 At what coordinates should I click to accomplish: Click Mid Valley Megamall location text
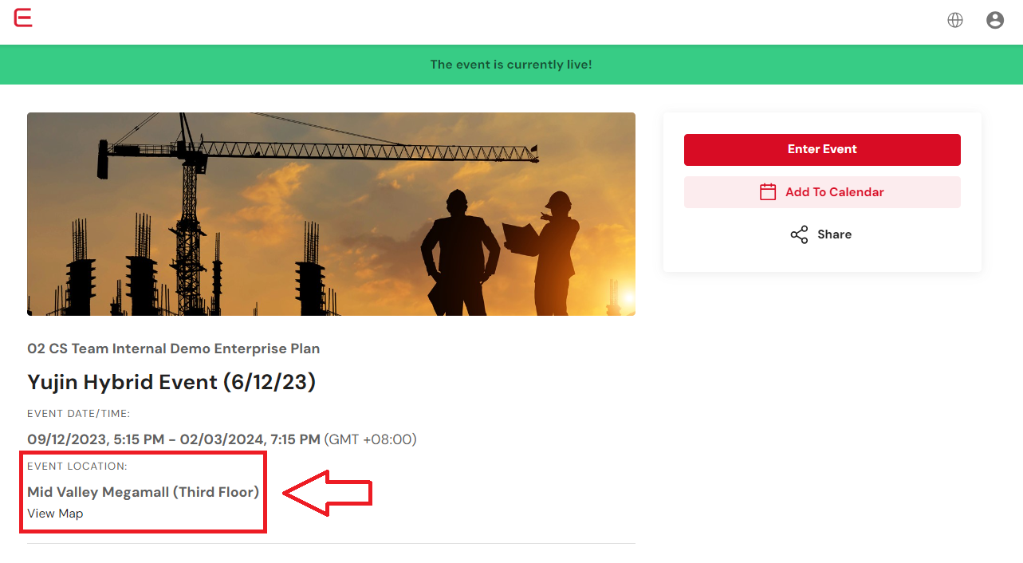click(144, 492)
